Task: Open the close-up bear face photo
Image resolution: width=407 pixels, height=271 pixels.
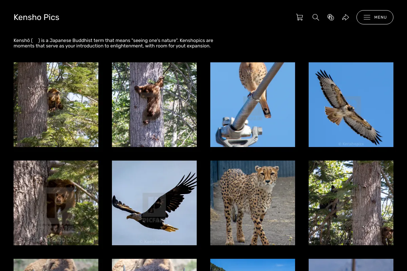Action: point(56,203)
